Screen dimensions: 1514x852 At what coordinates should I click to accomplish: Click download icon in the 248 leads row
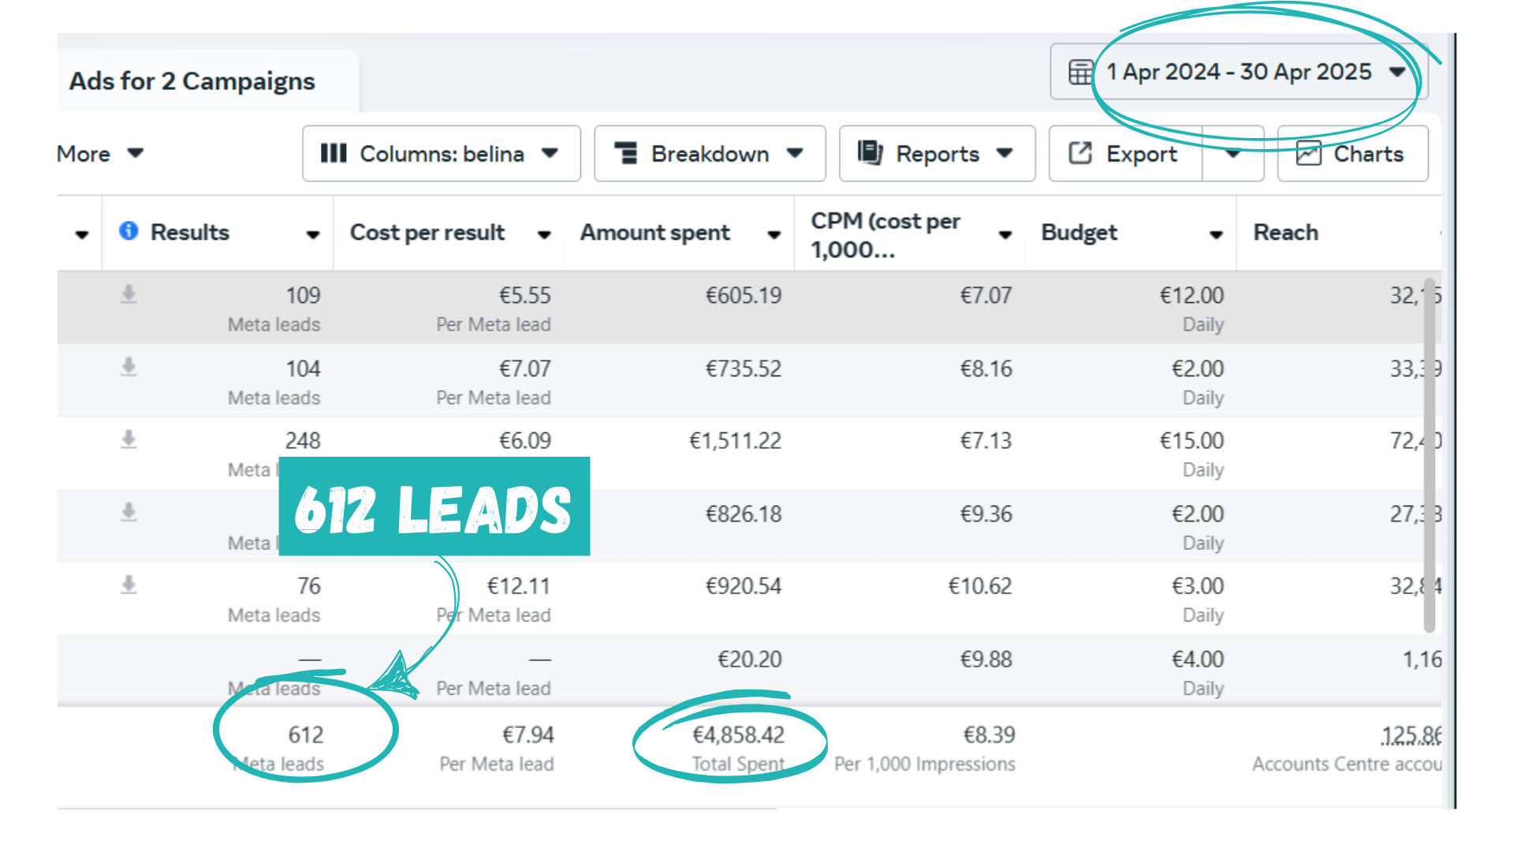point(129,439)
